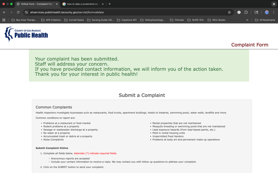The width and height of the screenshot is (278, 173).
Task: Open the APA Citations bookmark folder
Action: (51, 20)
